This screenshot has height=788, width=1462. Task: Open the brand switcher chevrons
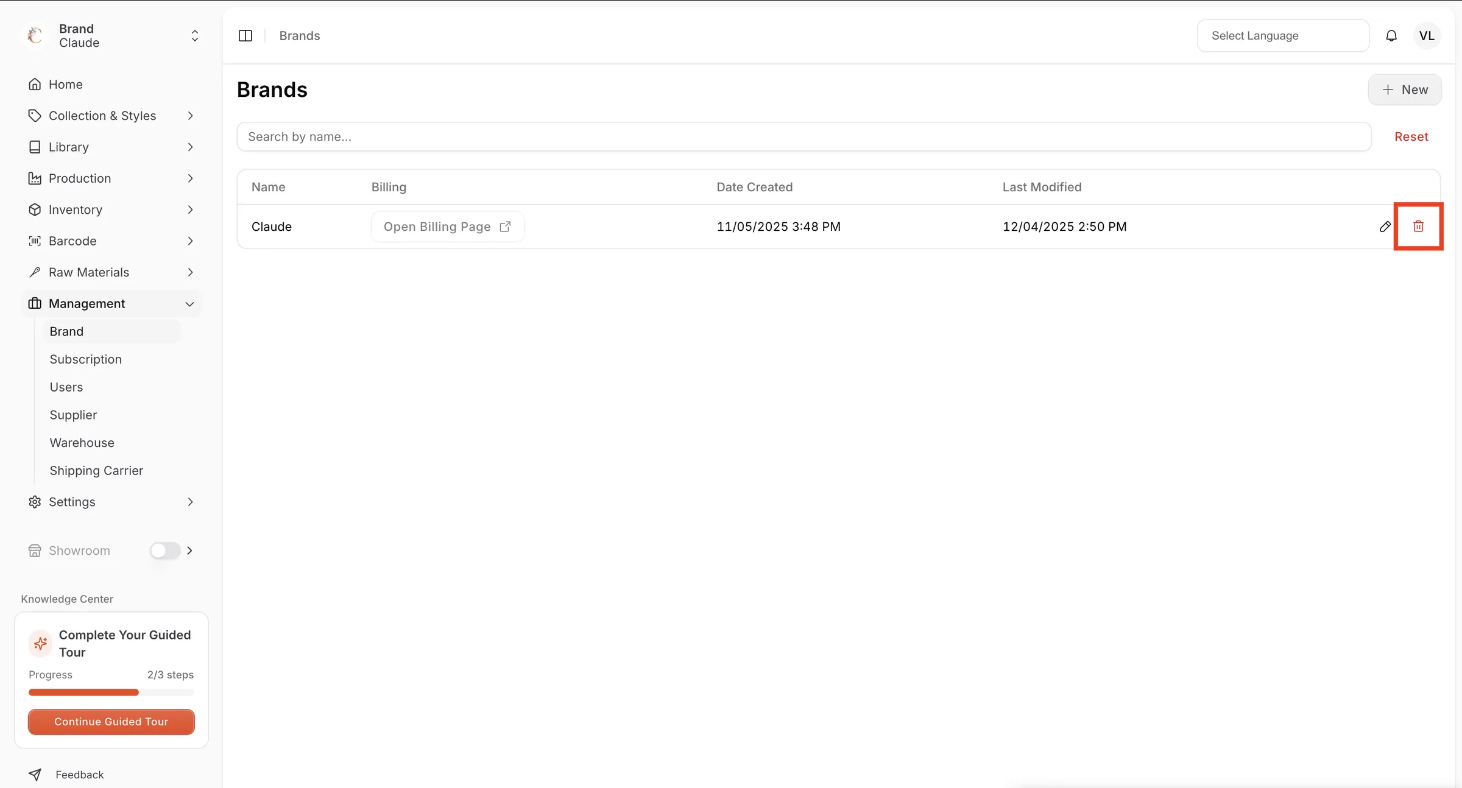click(x=195, y=36)
